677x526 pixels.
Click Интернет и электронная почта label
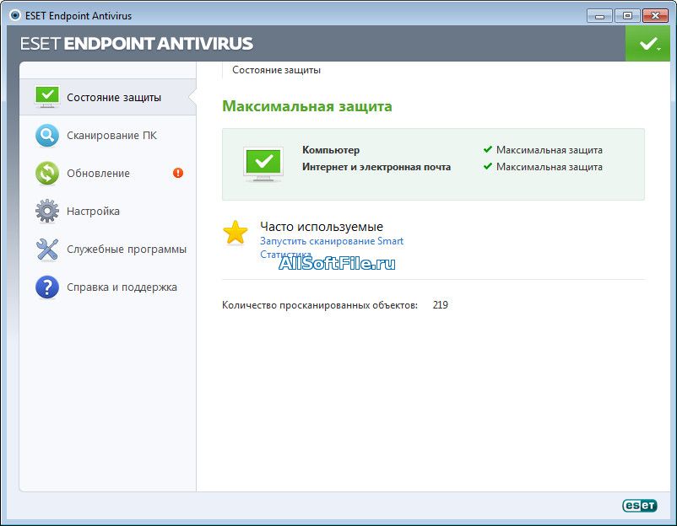tap(376, 167)
